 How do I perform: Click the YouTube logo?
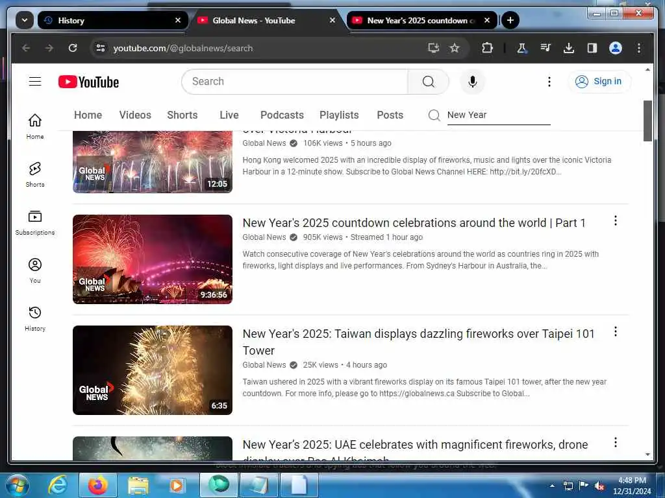coord(88,82)
